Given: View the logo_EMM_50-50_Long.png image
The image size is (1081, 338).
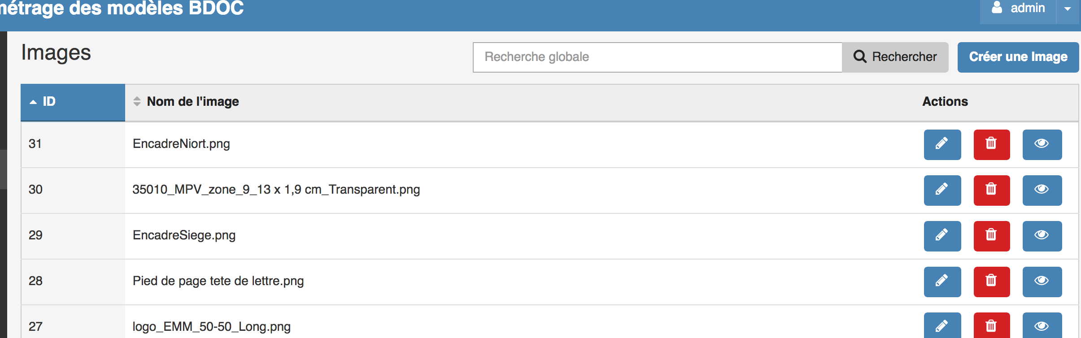Looking at the screenshot, I should coord(1042,325).
